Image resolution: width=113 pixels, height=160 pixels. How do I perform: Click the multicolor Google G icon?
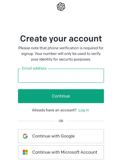[25, 136]
